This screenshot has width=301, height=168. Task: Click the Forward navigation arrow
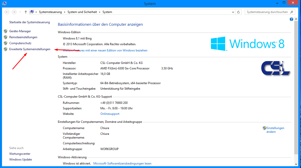point(14,12)
